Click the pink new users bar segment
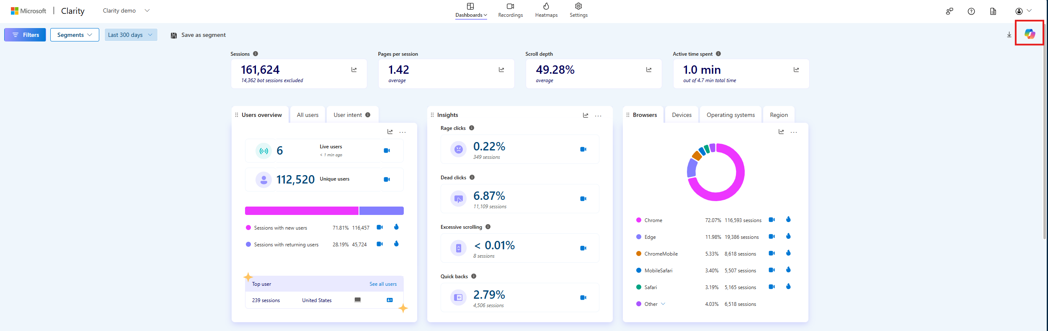Image resolution: width=1048 pixels, height=331 pixels. point(302,211)
